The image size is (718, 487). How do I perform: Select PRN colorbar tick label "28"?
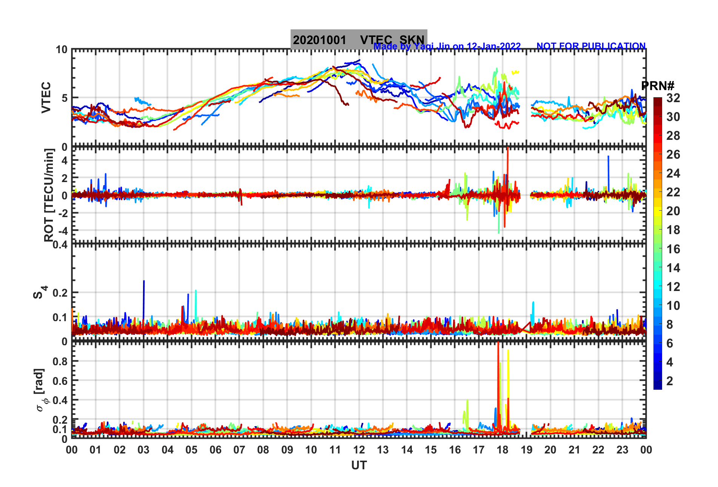673,136
